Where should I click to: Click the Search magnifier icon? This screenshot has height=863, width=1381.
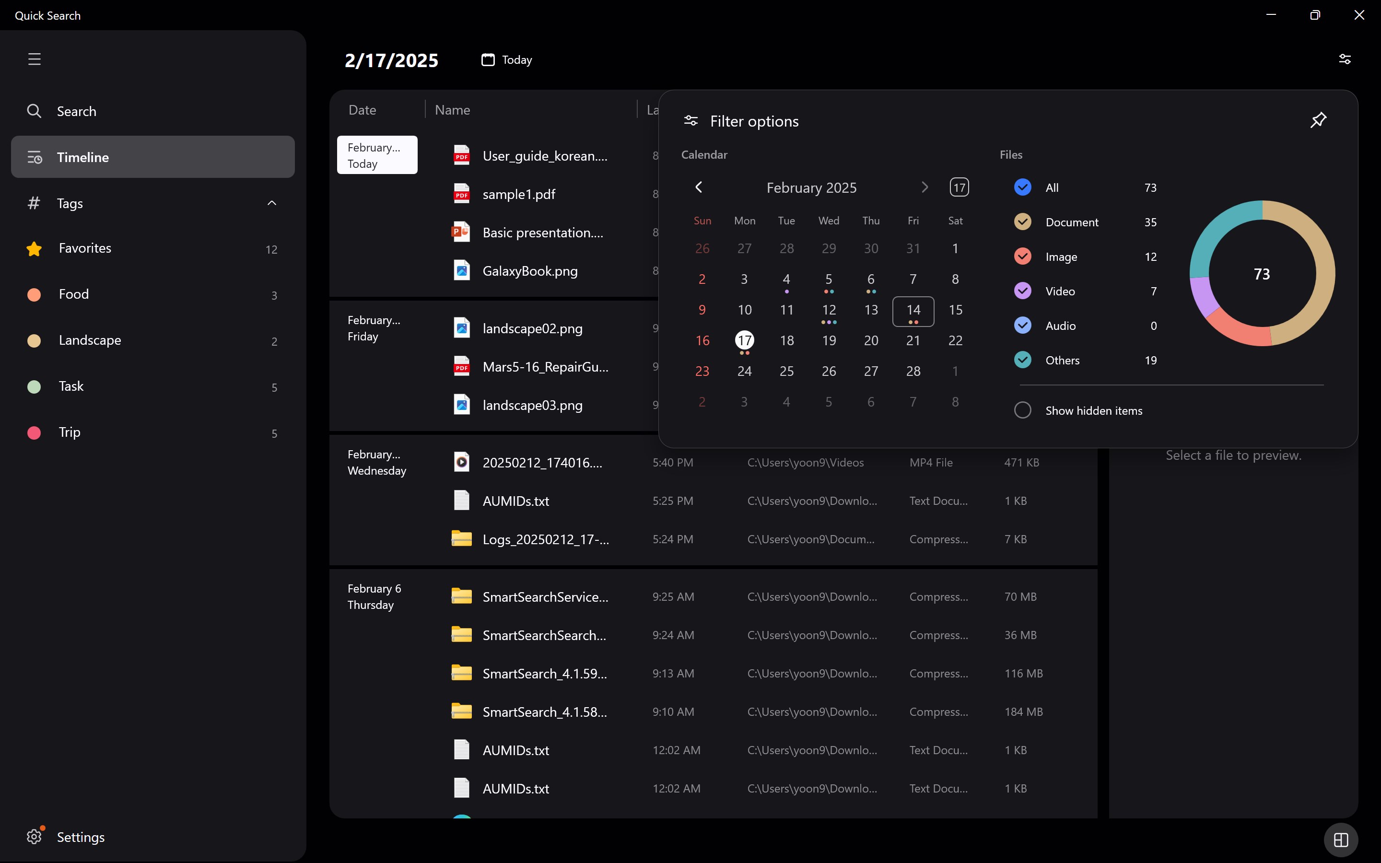[x=34, y=111]
